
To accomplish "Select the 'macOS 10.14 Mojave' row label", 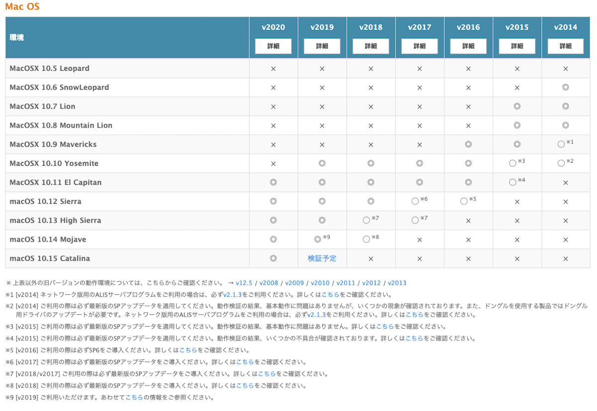I will tap(48, 240).
